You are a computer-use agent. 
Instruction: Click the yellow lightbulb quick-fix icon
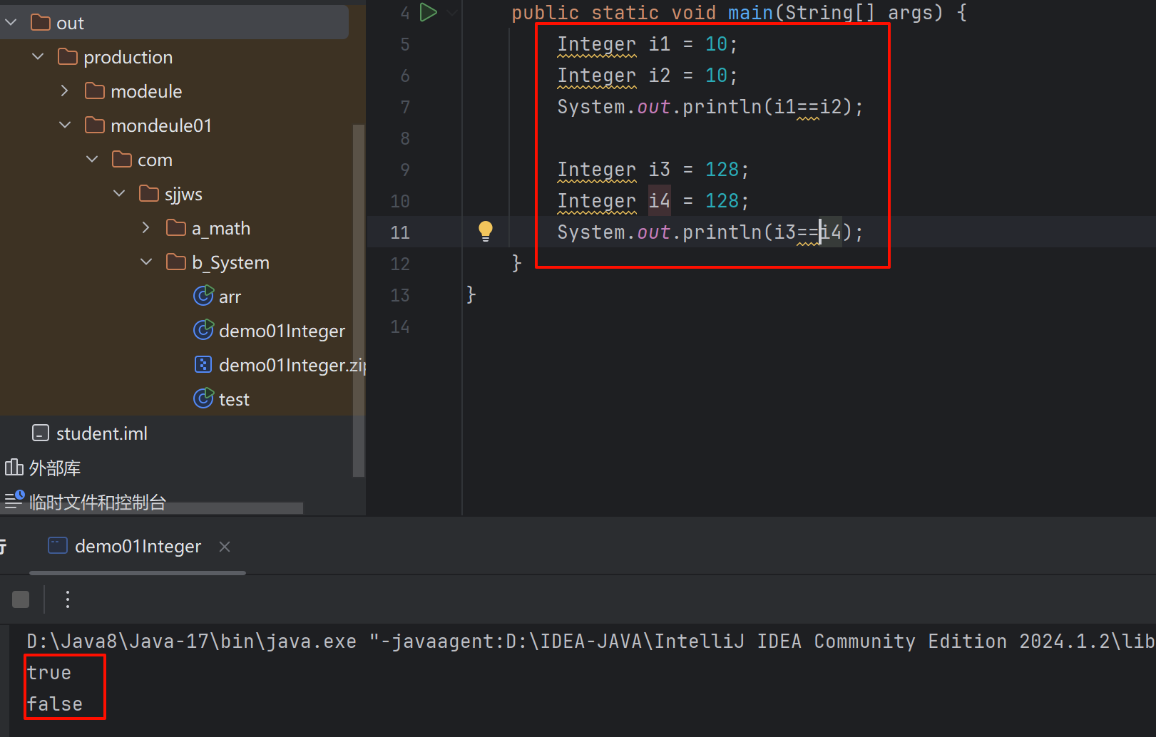(485, 230)
